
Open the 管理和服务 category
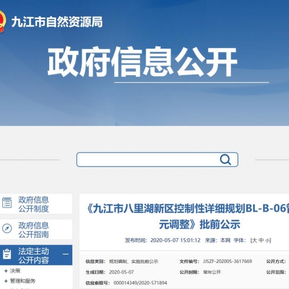click(x=23, y=281)
